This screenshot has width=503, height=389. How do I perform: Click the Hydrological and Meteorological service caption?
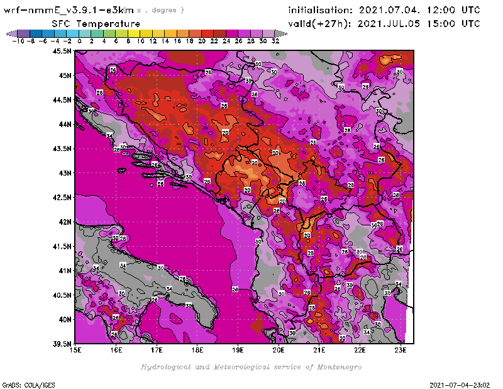tap(251, 367)
